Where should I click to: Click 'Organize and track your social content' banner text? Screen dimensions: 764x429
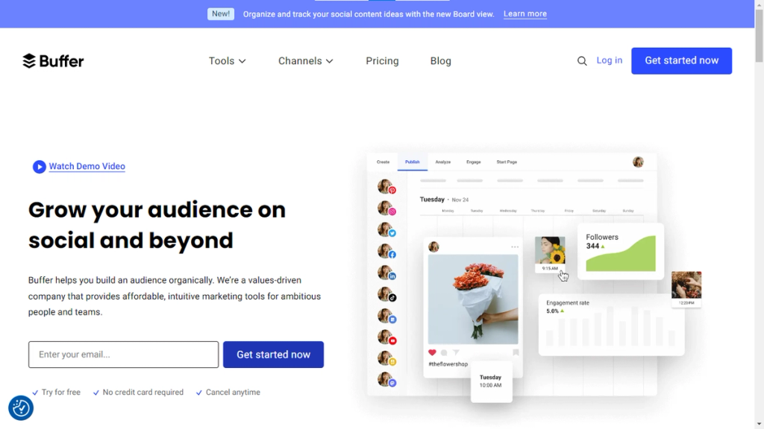369,14
